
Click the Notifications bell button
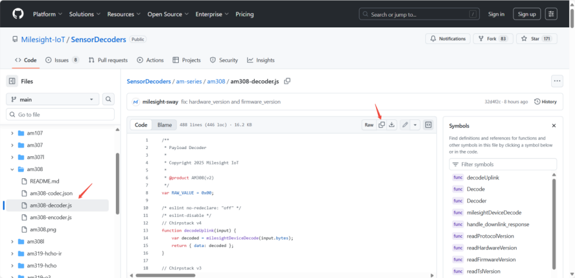click(448, 39)
